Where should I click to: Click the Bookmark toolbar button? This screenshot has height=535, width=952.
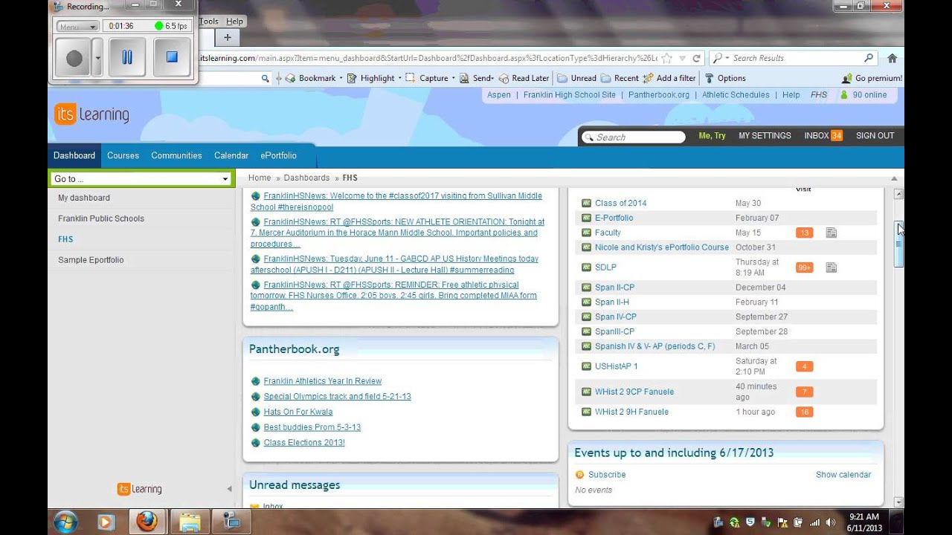tap(313, 78)
